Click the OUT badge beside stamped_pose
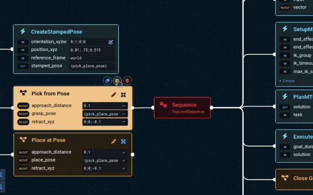Image resolution: width=313 pixels, height=195 pixels. click(x=23, y=66)
